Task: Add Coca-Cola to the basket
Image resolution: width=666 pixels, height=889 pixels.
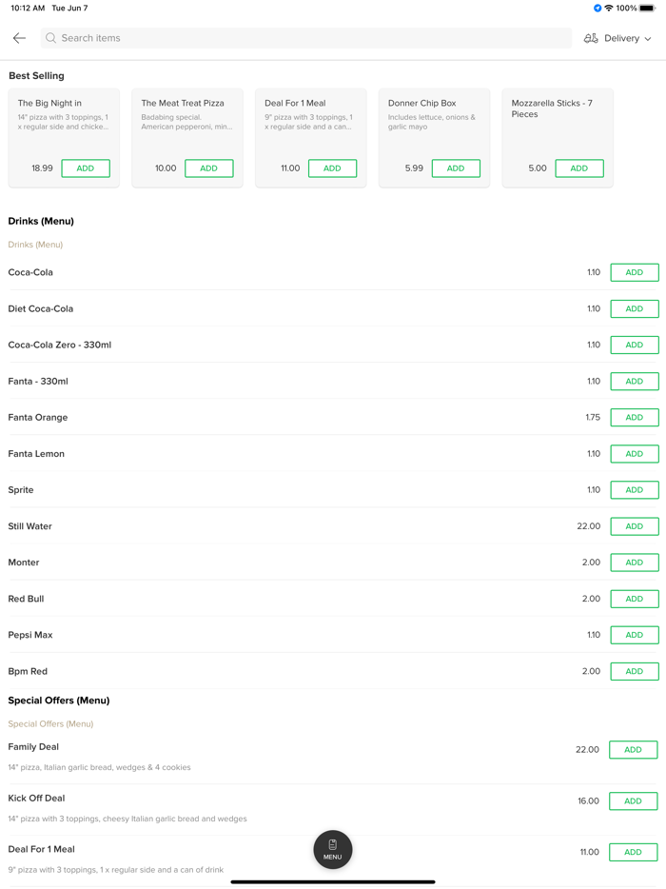Action: point(635,273)
